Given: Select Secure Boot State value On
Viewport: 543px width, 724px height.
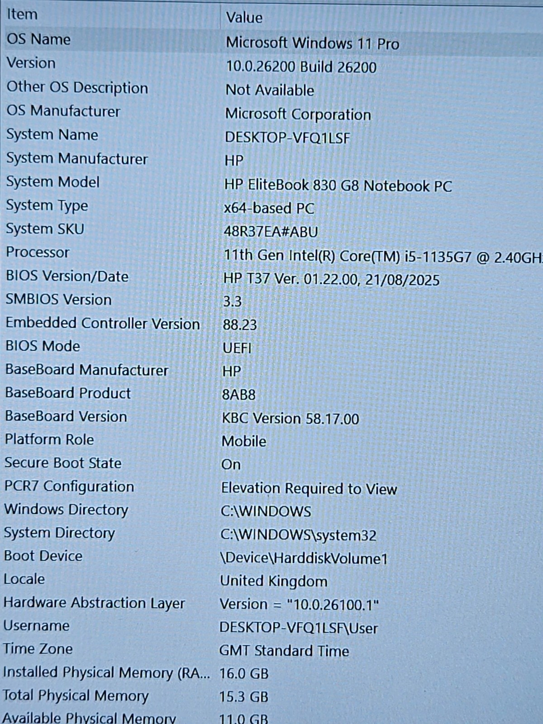Looking at the screenshot, I should point(231,465).
